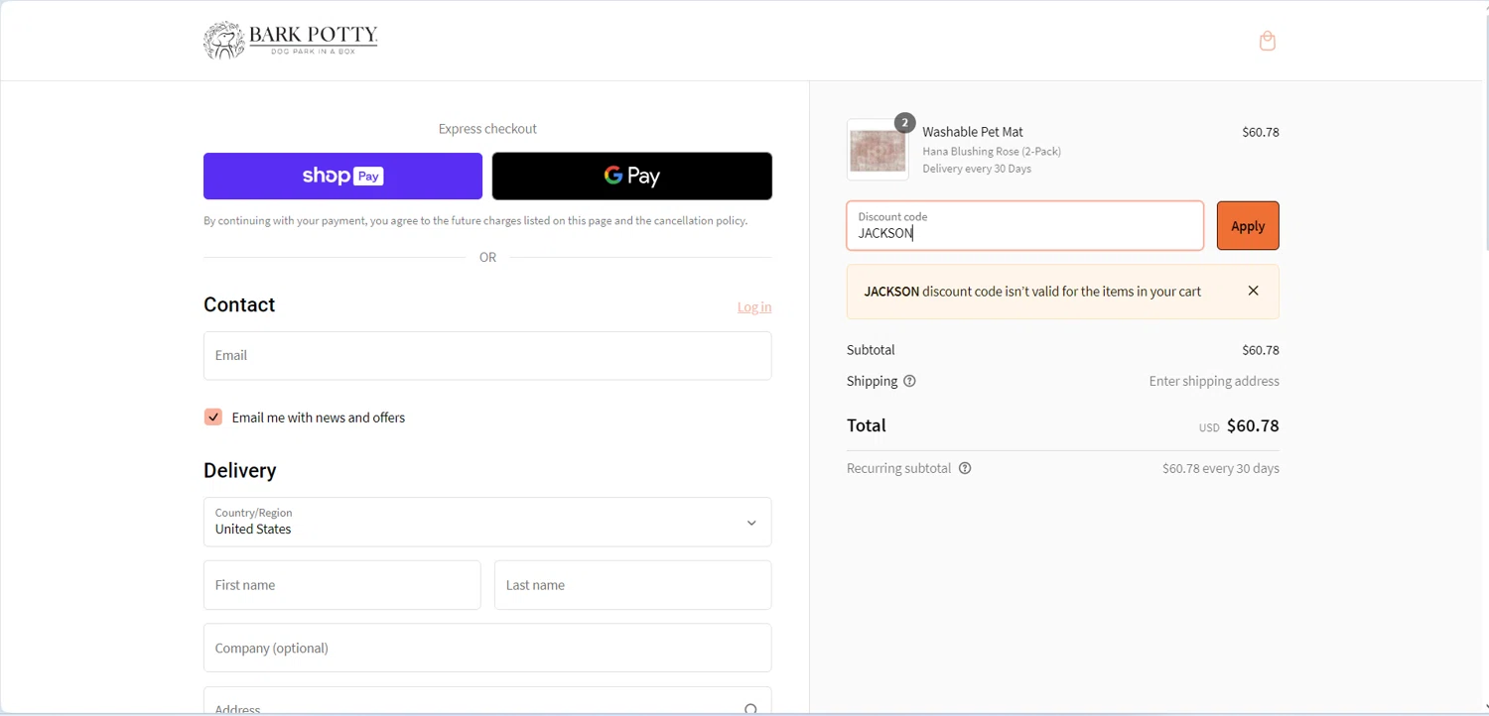Click the Enter shipping address text
The height and width of the screenshot is (716, 1489).
(x=1214, y=381)
